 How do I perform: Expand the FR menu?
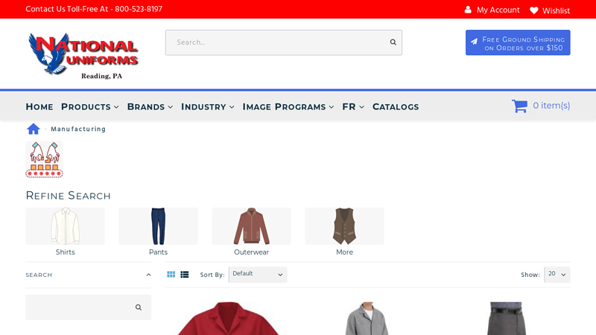(x=353, y=106)
